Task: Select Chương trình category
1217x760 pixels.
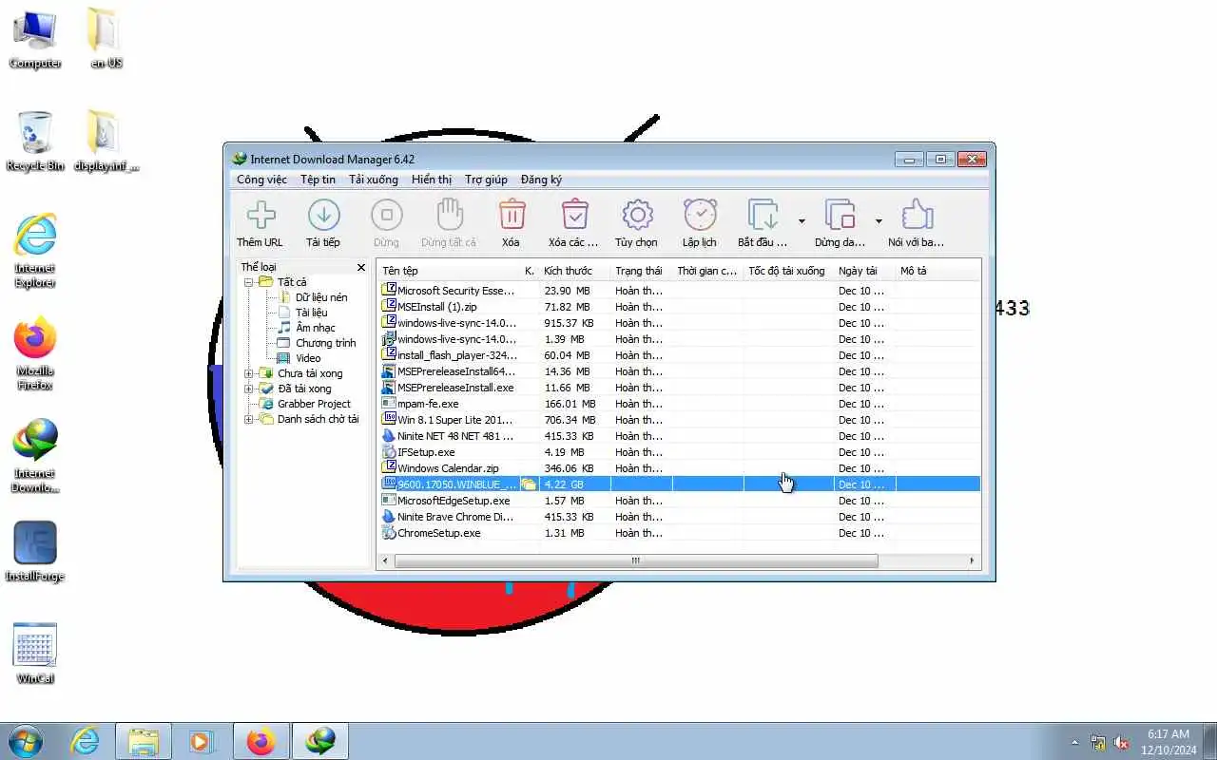Action: 325,343
